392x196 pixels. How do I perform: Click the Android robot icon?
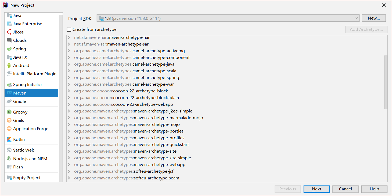click(9, 65)
